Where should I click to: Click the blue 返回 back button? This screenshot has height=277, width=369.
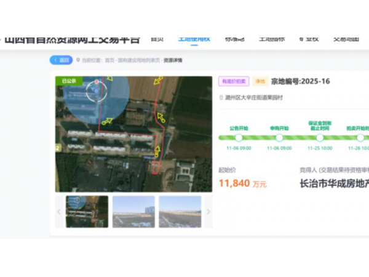[x=61, y=60]
